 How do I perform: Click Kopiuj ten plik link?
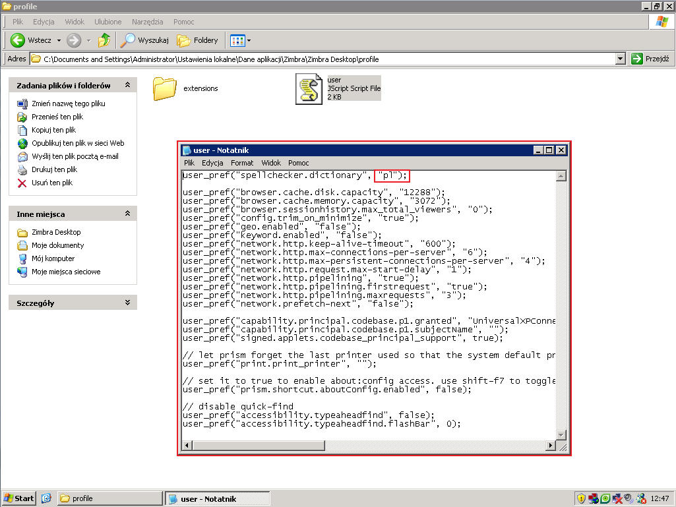click(x=54, y=130)
